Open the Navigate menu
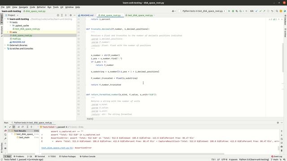Screen dimensions: 287x161 coord(23,7)
